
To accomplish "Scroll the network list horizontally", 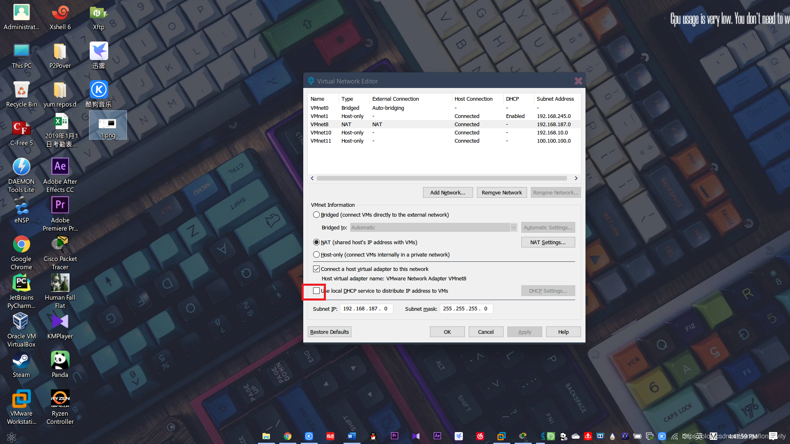I will pos(444,178).
